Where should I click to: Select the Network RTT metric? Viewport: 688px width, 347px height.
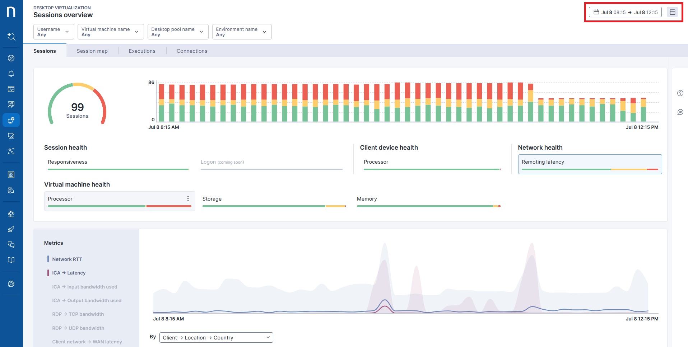[x=67, y=259]
